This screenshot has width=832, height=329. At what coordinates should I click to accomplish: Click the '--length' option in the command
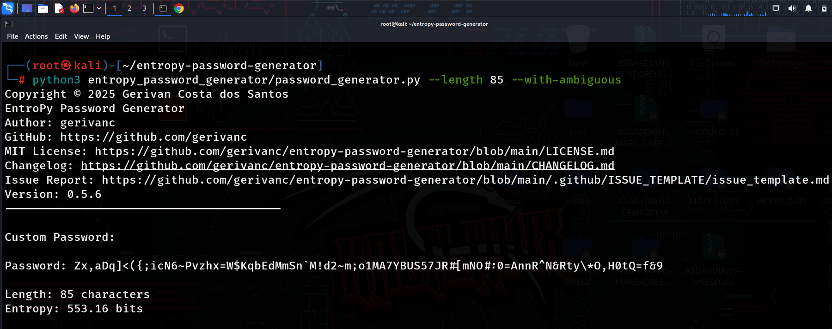pos(456,80)
